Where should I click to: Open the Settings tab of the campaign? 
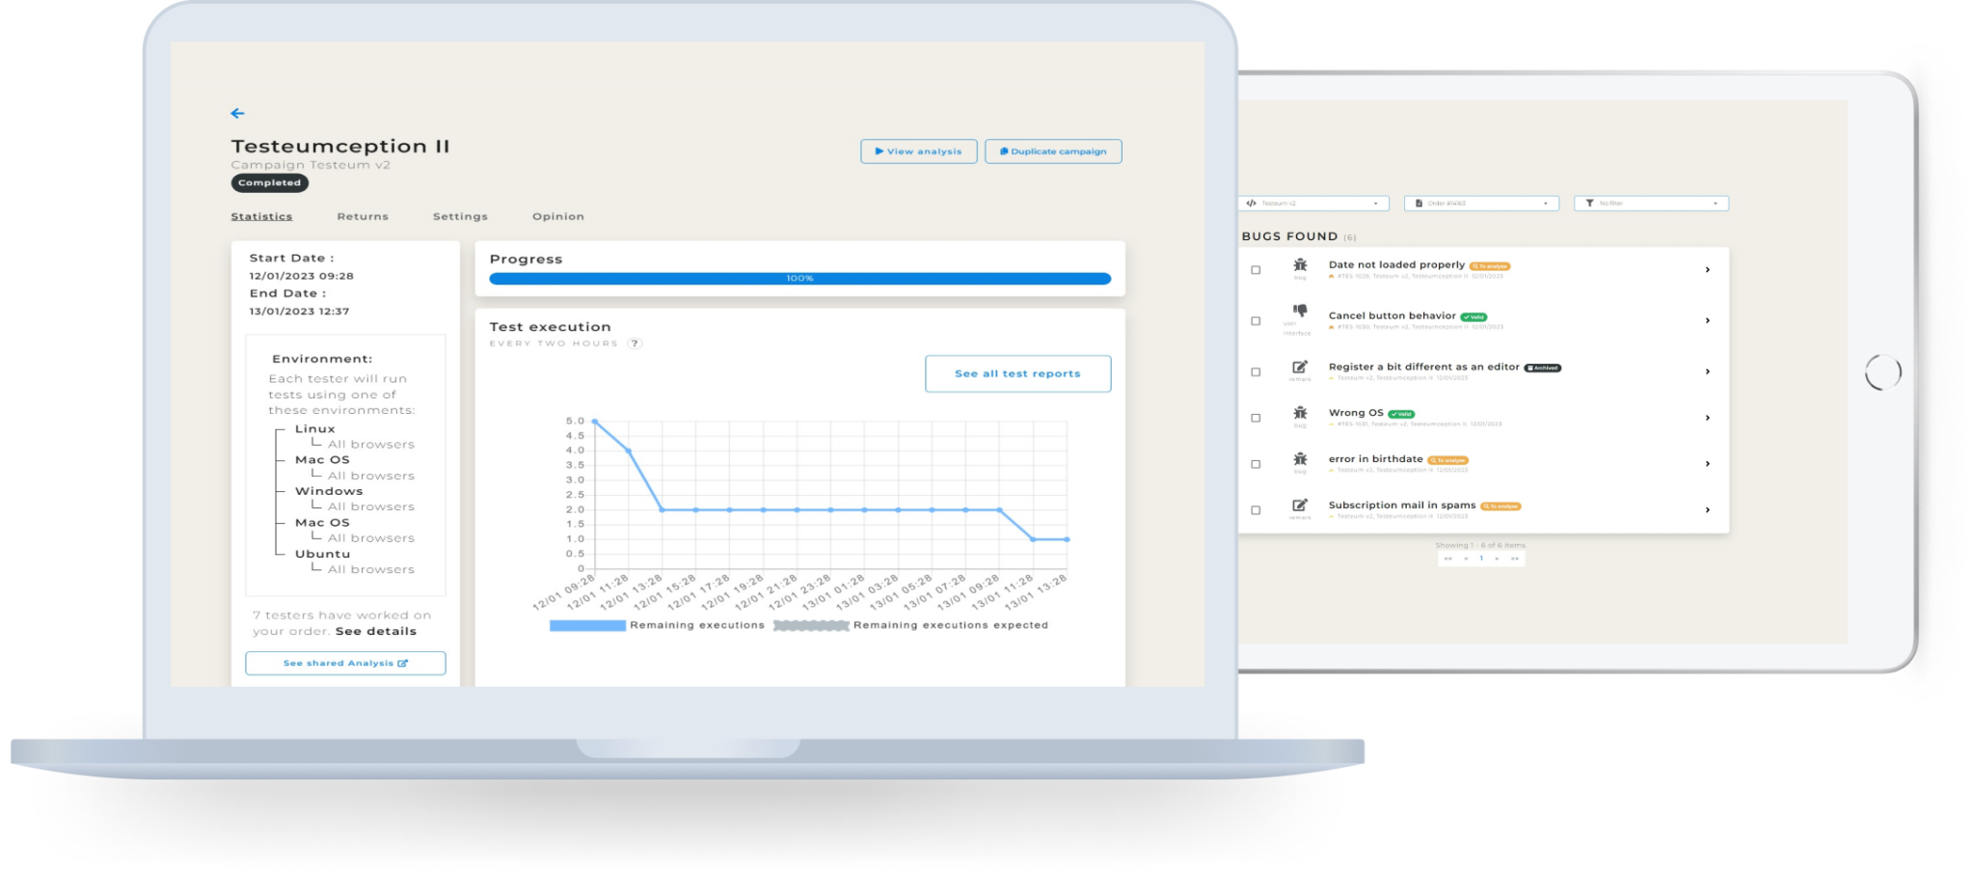click(460, 216)
